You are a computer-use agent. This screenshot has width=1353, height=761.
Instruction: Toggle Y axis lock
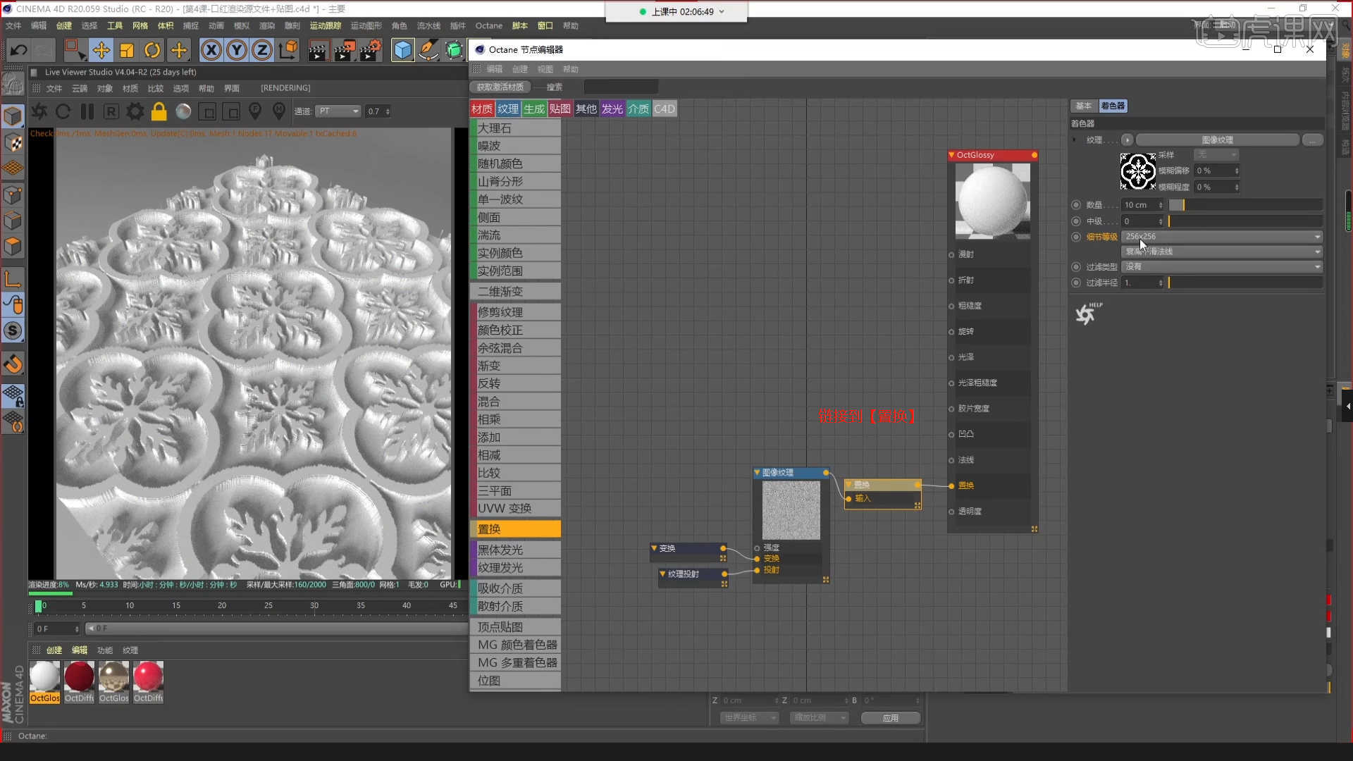tap(237, 50)
